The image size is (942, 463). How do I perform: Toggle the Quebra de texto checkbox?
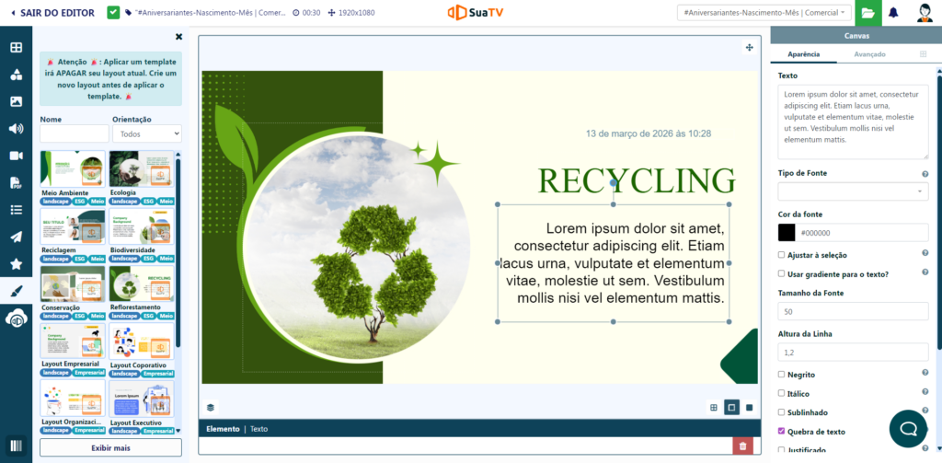coord(782,431)
